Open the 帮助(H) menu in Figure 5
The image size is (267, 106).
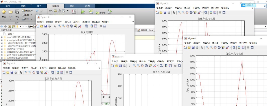click(105, 22)
